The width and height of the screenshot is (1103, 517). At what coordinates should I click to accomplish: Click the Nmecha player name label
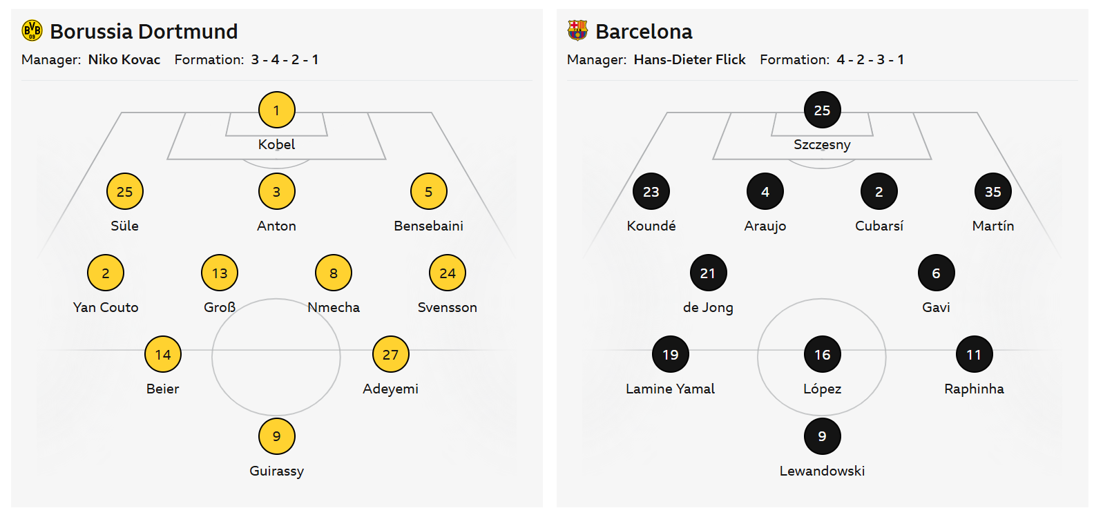pos(334,307)
